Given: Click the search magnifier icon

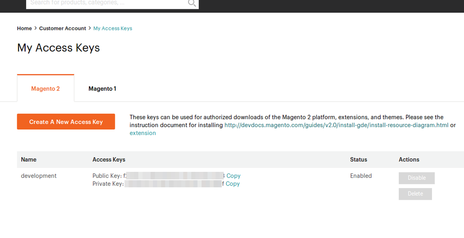Looking at the screenshot, I should [192, 3].
